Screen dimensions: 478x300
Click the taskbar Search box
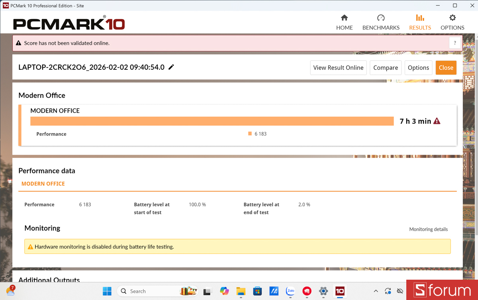click(158, 291)
